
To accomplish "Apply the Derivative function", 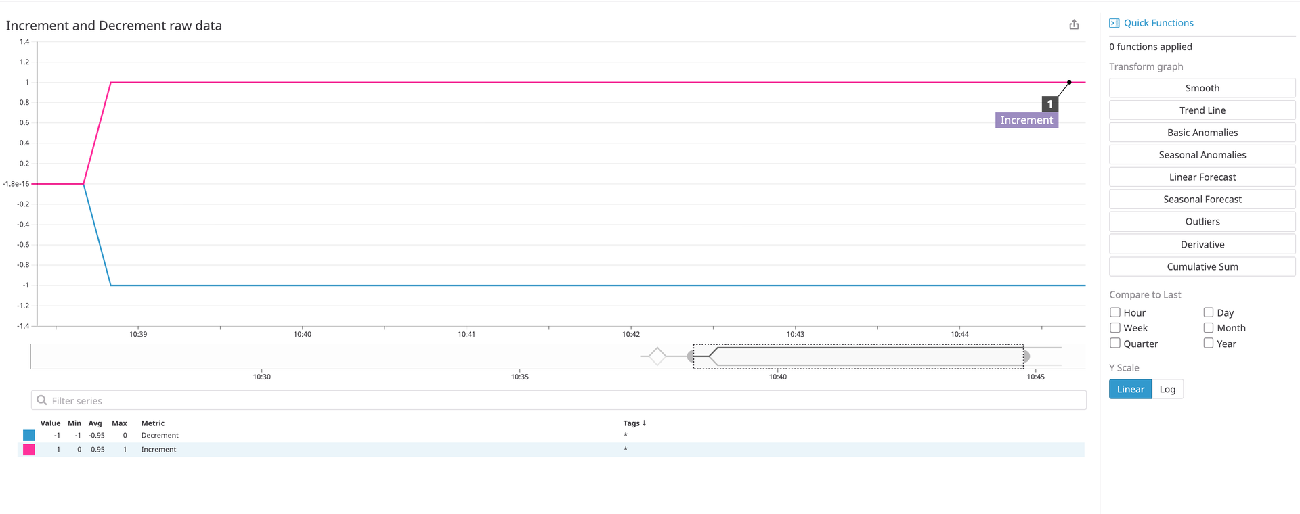I will pos(1202,244).
